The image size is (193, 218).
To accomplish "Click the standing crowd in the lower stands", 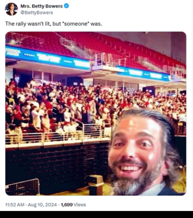I will coord(58,102).
